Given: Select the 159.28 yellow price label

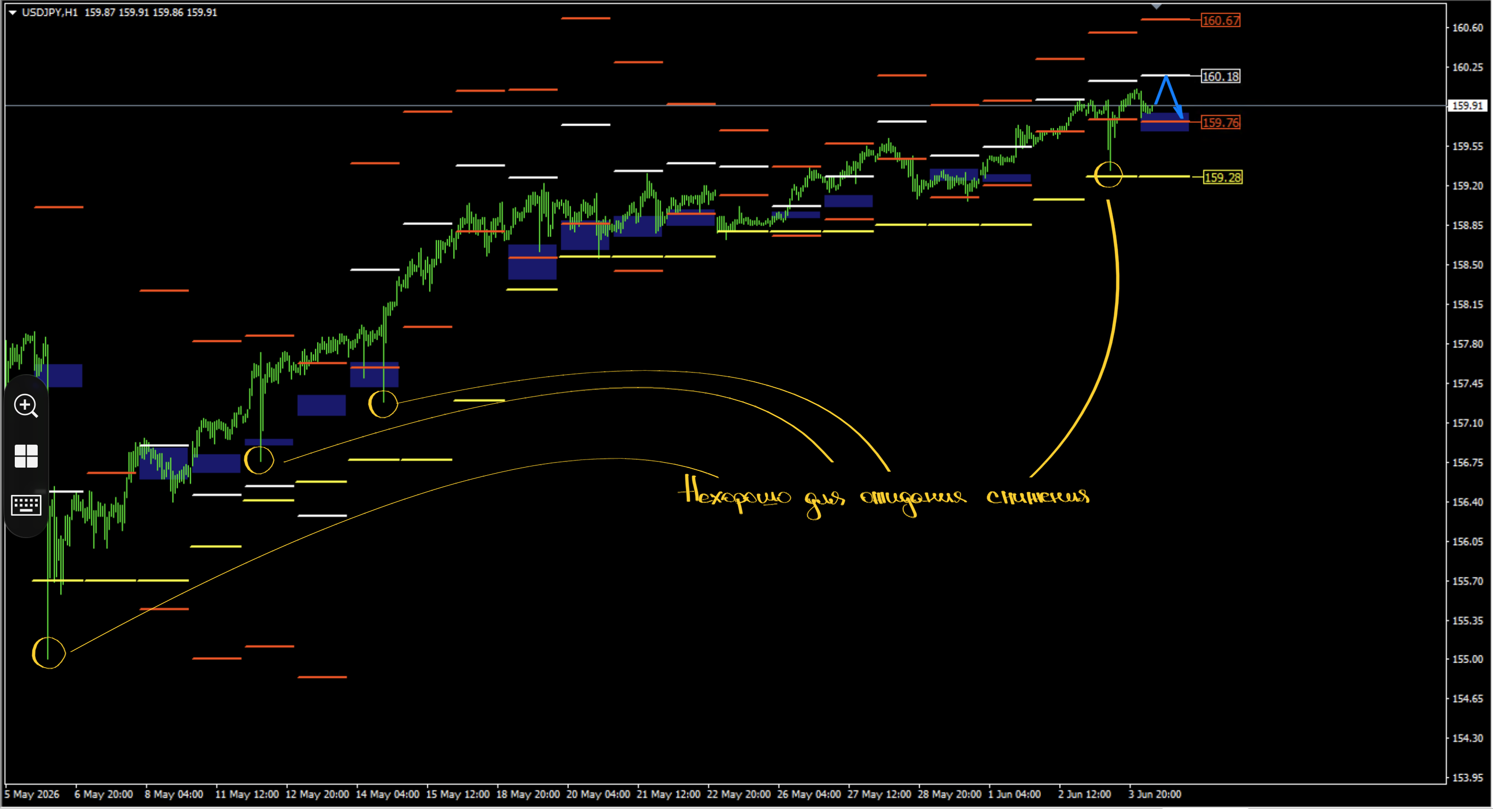Looking at the screenshot, I should click(1222, 178).
